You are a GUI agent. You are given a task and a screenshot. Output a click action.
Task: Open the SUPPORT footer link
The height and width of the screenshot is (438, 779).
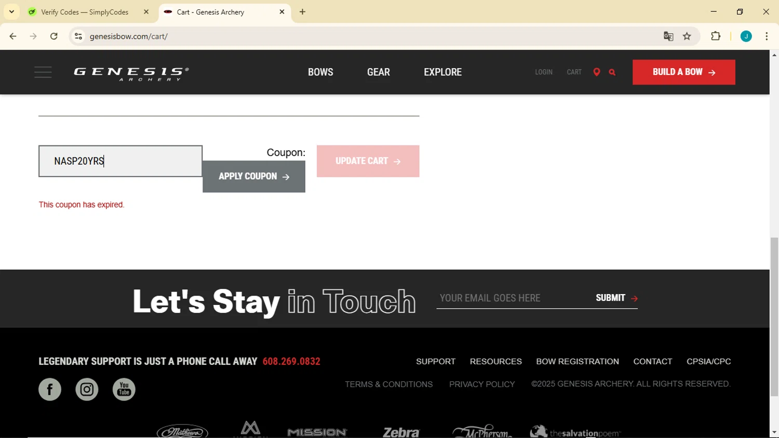pyautogui.click(x=436, y=362)
